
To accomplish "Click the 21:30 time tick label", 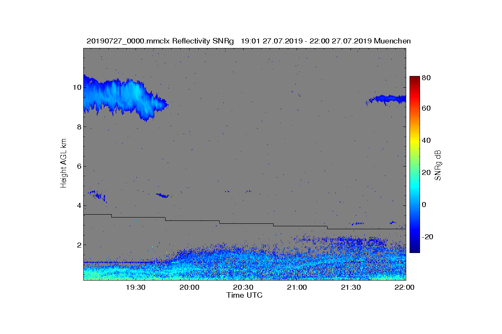I will pyautogui.click(x=351, y=287).
